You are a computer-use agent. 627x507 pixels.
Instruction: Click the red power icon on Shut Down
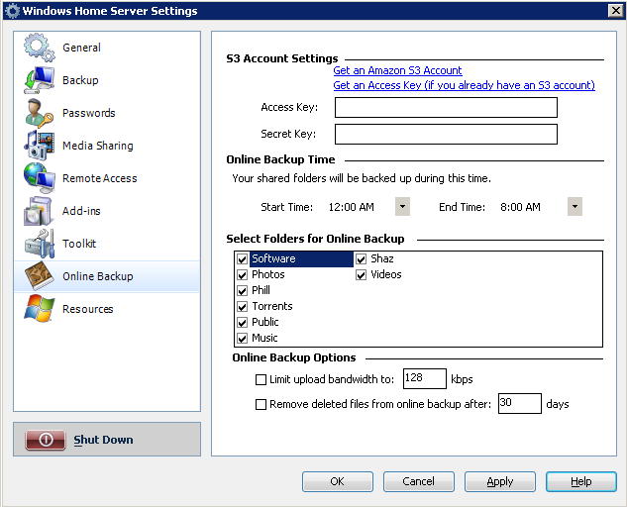[x=46, y=440]
